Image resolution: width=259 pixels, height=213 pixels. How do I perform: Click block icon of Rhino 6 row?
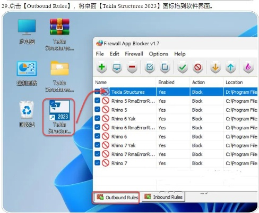point(106,136)
